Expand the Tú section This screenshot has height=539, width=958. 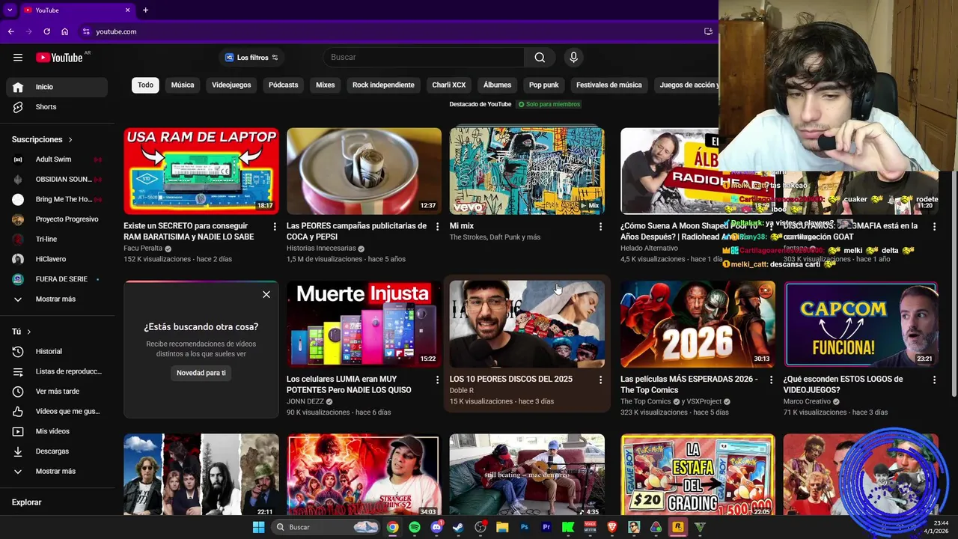point(22,332)
